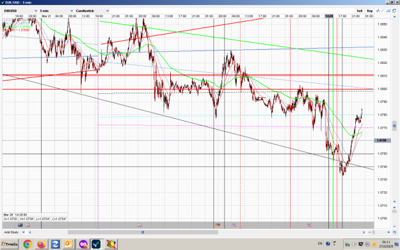Click the crossed-out globe taskbar icon
Image resolution: width=400 pixels, height=250 pixels.
(111, 244)
